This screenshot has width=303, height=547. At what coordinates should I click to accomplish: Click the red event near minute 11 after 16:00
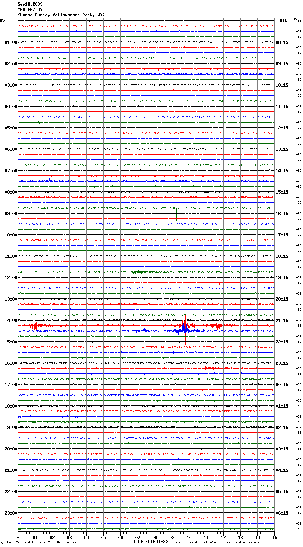point(210,368)
